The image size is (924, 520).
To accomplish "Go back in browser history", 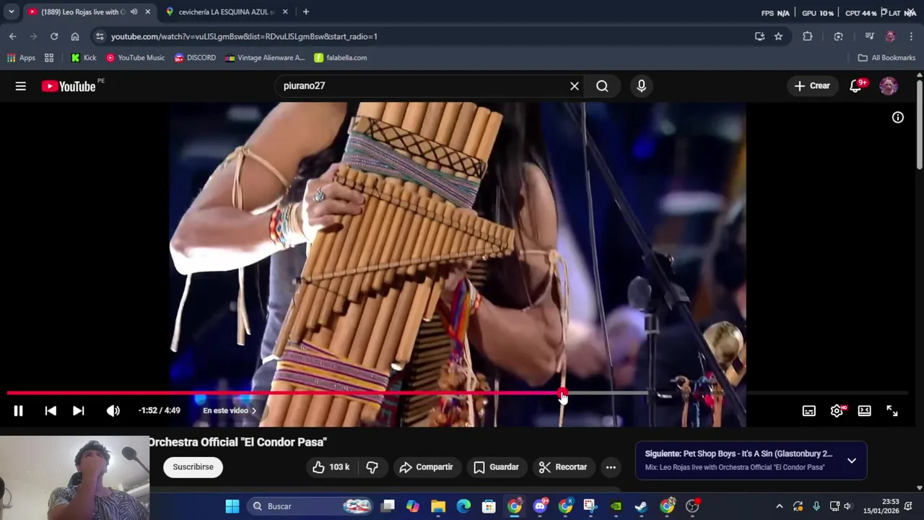I will [13, 36].
